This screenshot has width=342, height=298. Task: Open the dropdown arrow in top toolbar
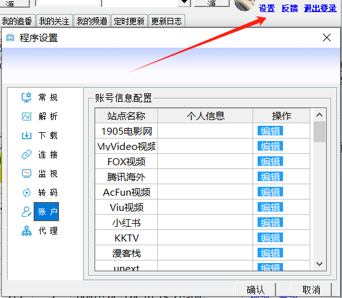[x=184, y=3]
